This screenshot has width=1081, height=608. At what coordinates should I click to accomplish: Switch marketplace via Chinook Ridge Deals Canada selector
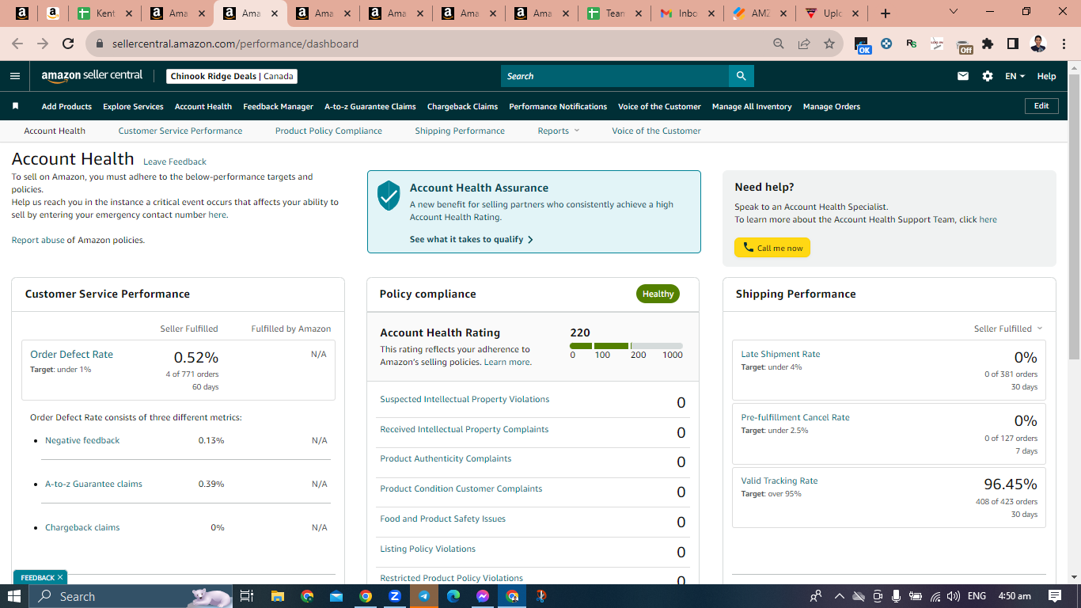(232, 76)
